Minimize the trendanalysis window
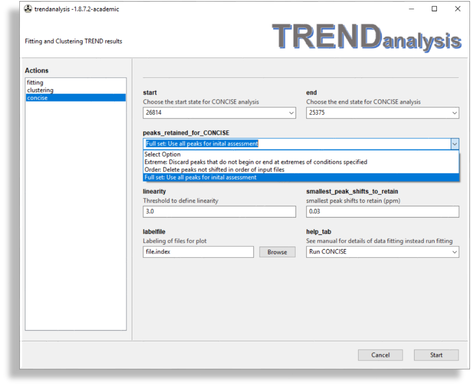The height and width of the screenshot is (387, 471). tap(411, 9)
